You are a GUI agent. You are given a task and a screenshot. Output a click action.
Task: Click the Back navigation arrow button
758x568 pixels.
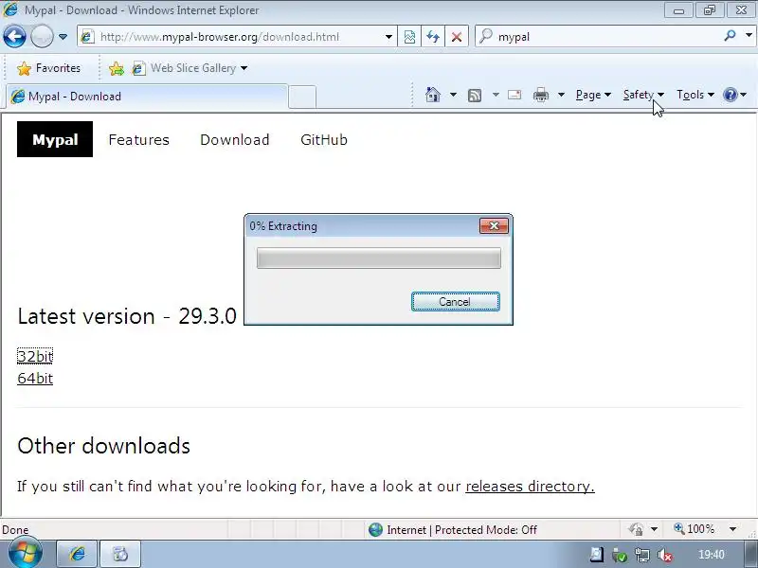pos(14,37)
